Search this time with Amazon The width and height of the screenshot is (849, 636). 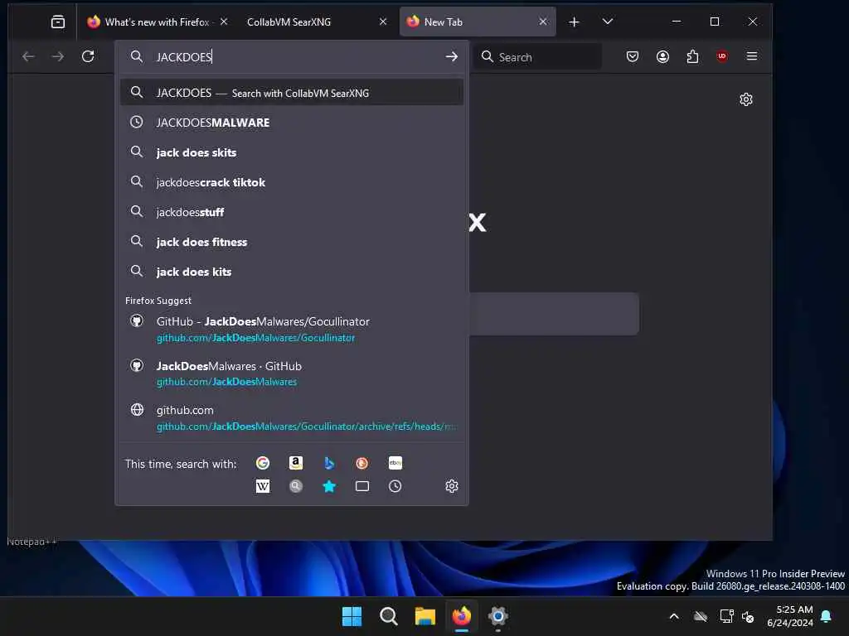pos(296,463)
